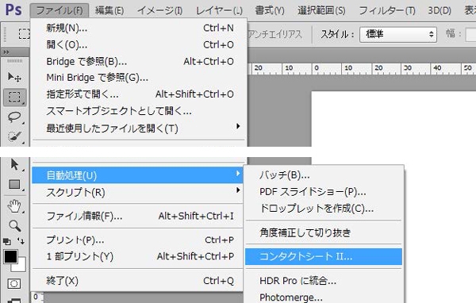Click the 幅 width input field
The width and height of the screenshot is (476, 303).
click(470, 34)
